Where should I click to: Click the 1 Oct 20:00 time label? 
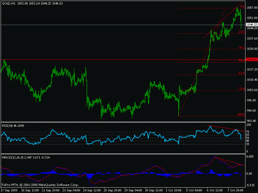pos(174,191)
